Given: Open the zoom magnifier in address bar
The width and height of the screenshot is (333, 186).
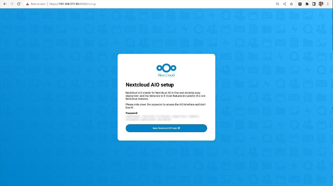Looking at the screenshot, I should click(277, 4).
